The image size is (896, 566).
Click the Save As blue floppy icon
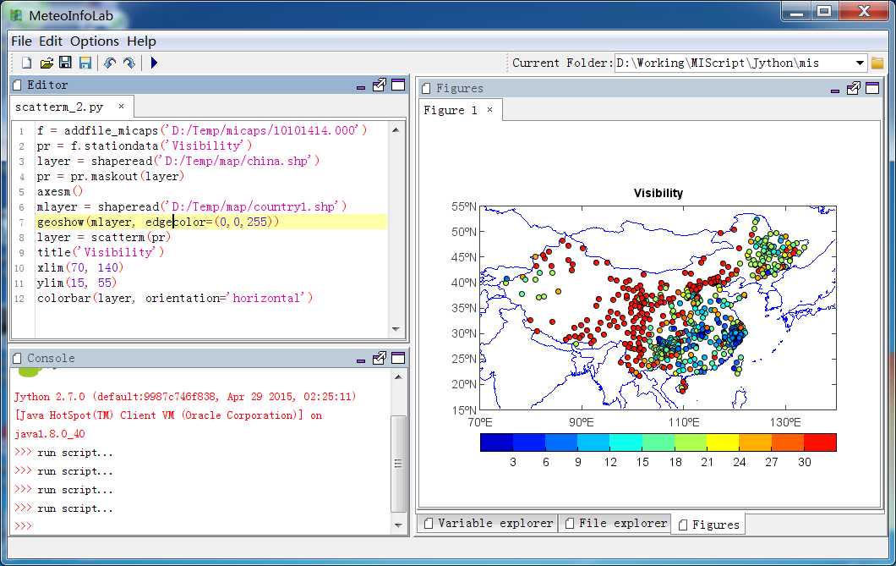85,63
